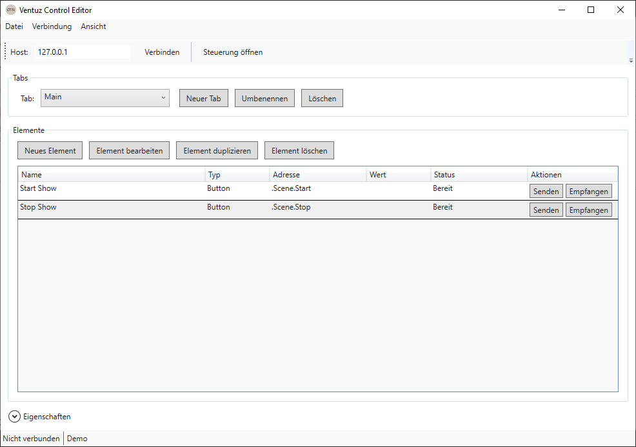This screenshot has height=447, width=636.
Task: Click the .Scene.Start address cell
Action: tap(291, 188)
